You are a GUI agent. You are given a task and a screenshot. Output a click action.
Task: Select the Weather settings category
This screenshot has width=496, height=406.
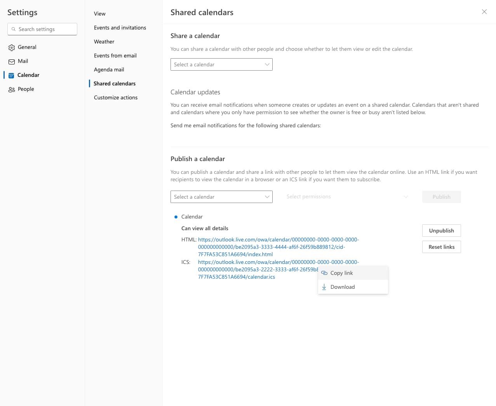pyautogui.click(x=104, y=42)
